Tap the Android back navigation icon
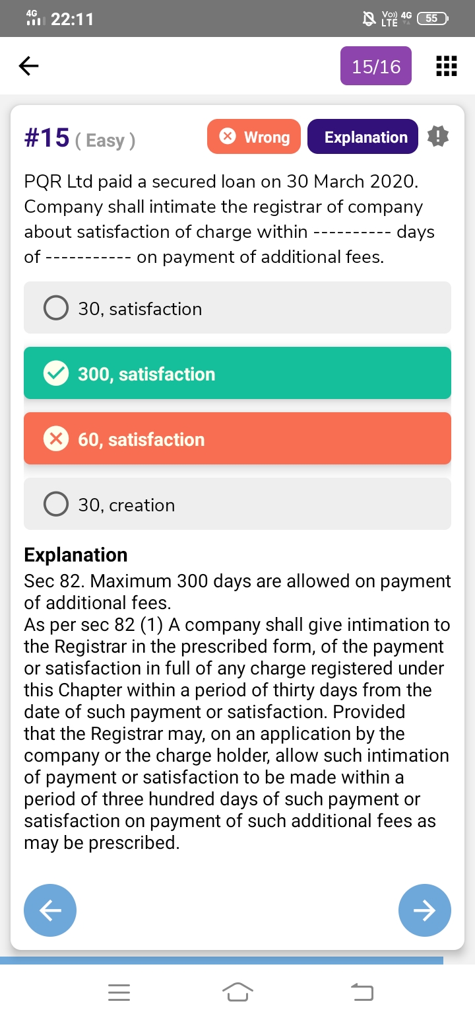Viewport: 475px width, 1020px height. (x=362, y=992)
